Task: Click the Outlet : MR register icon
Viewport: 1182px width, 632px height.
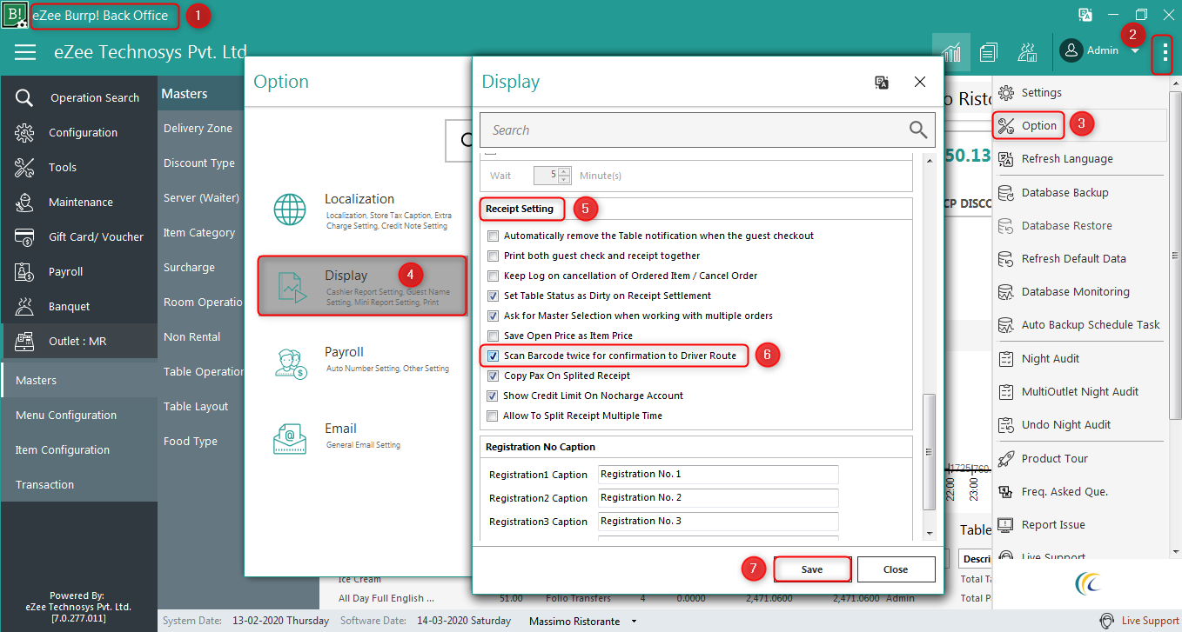Action: coord(24,341)
